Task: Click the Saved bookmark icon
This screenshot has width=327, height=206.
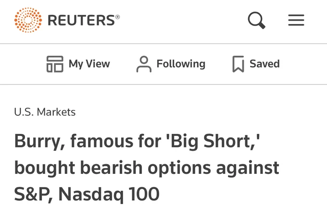Action: tap(238, 64)
